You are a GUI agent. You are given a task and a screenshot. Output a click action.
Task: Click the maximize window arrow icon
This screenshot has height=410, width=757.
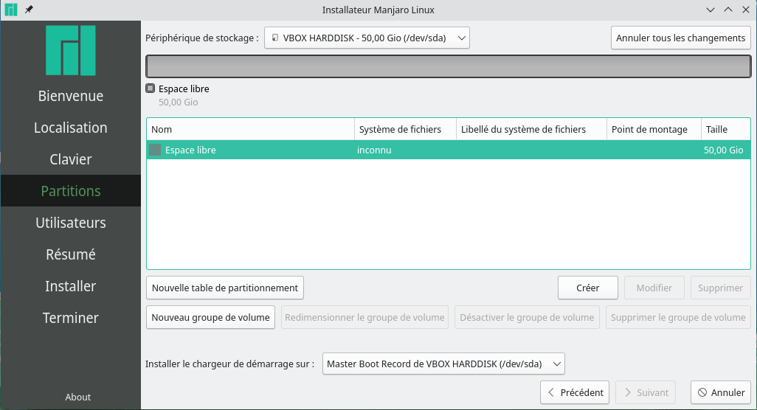pos(728,10)
